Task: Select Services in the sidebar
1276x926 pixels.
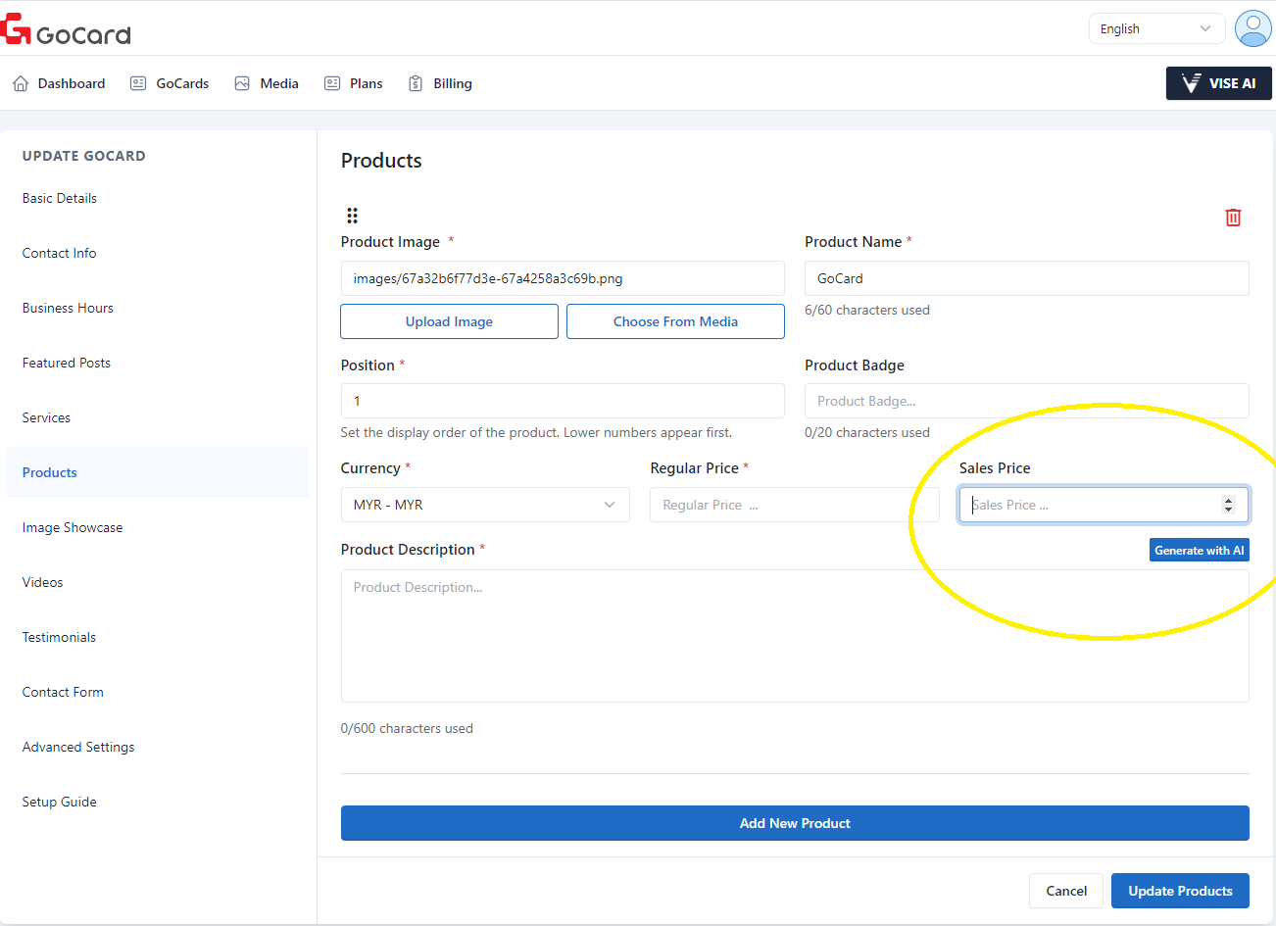Action: pyautogui.click(x=46, y=417)
